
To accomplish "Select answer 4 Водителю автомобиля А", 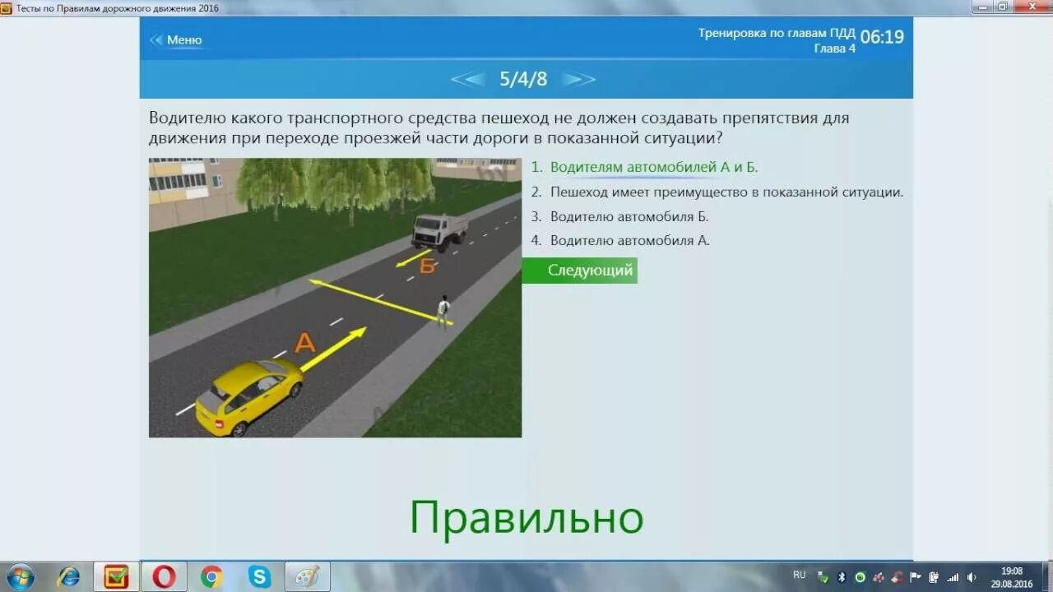I will [619, 240].
